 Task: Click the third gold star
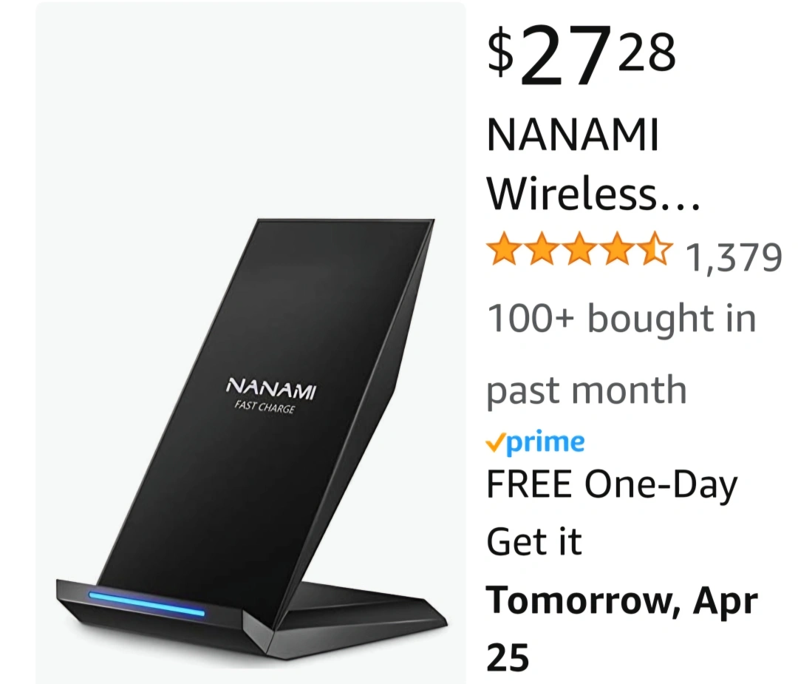(x=580, y=249)
